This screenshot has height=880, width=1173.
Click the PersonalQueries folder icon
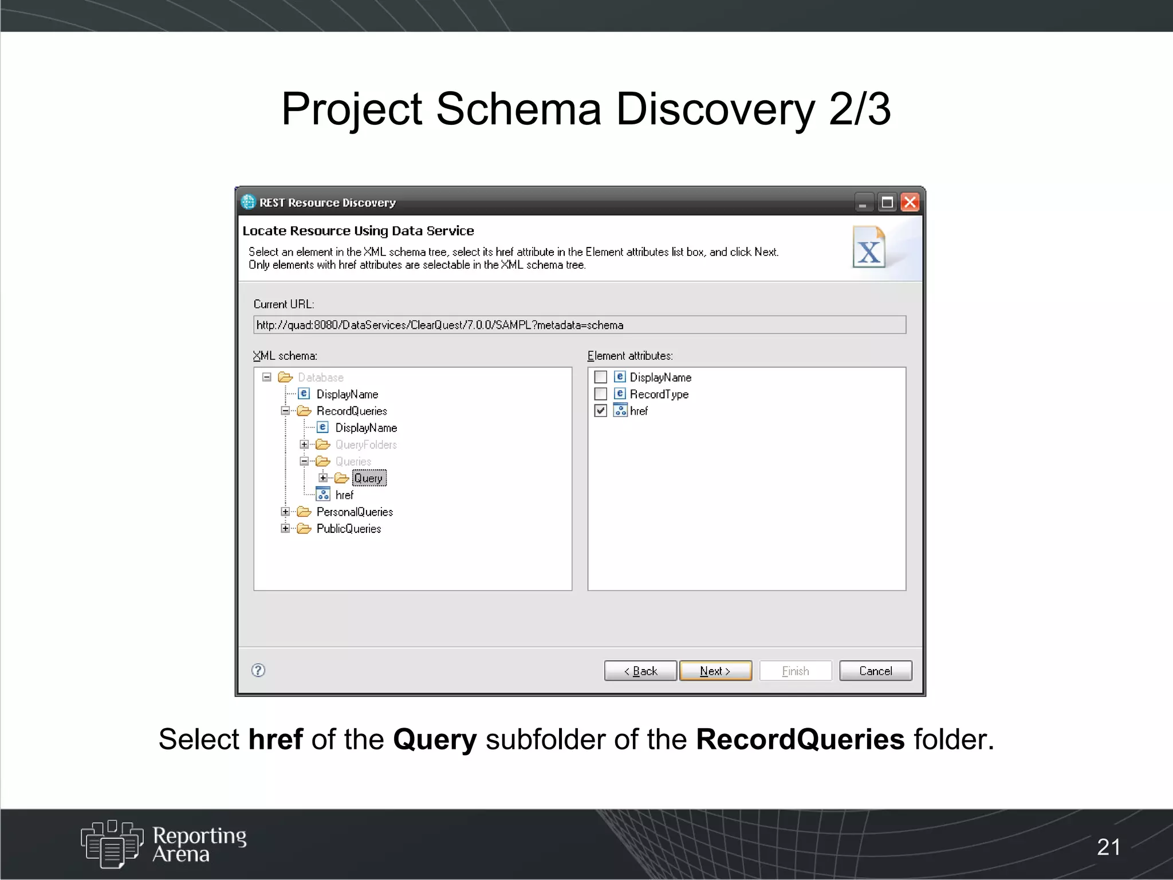click(304, 512)
